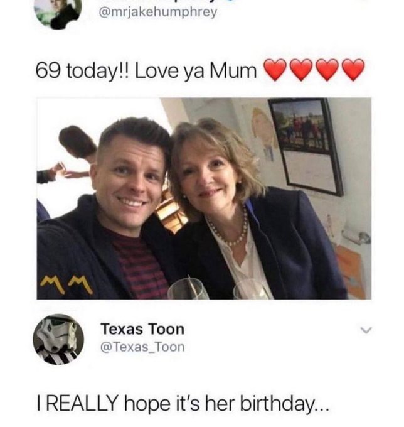Open the partially visible top profile avatar
Viewport: 404px width, 427px height.
tap(58, 14)
